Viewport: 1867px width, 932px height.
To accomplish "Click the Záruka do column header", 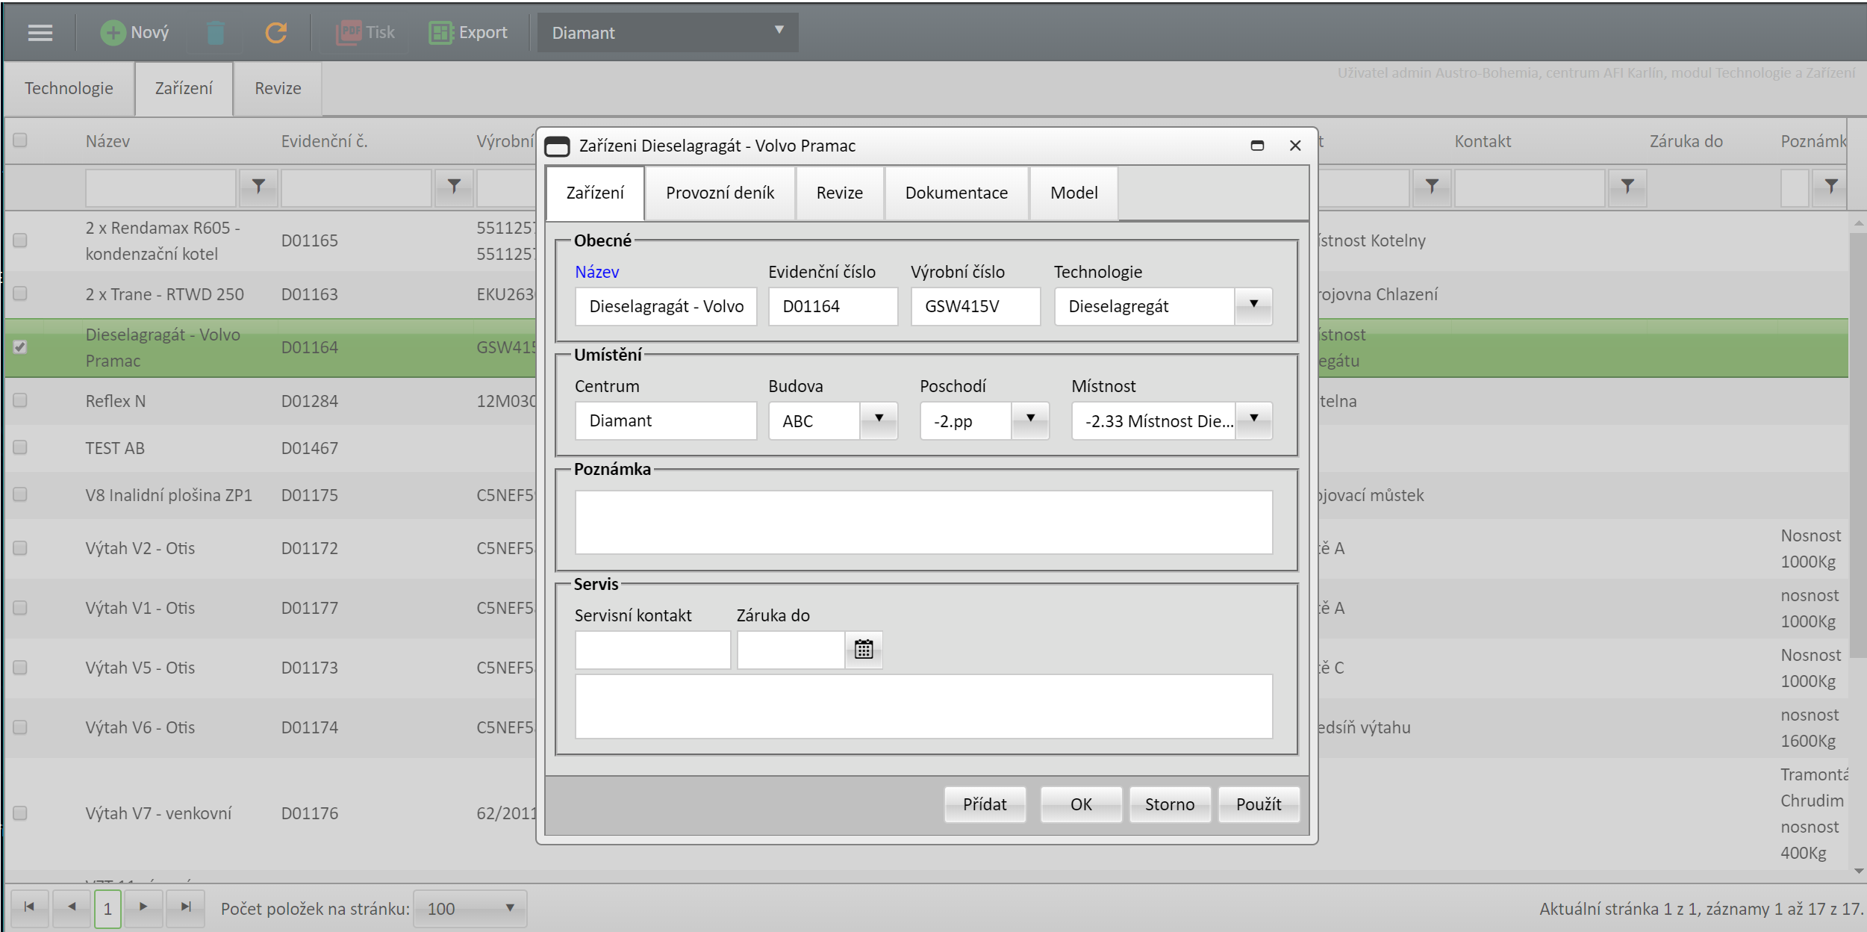I will tap(1686, 141).
